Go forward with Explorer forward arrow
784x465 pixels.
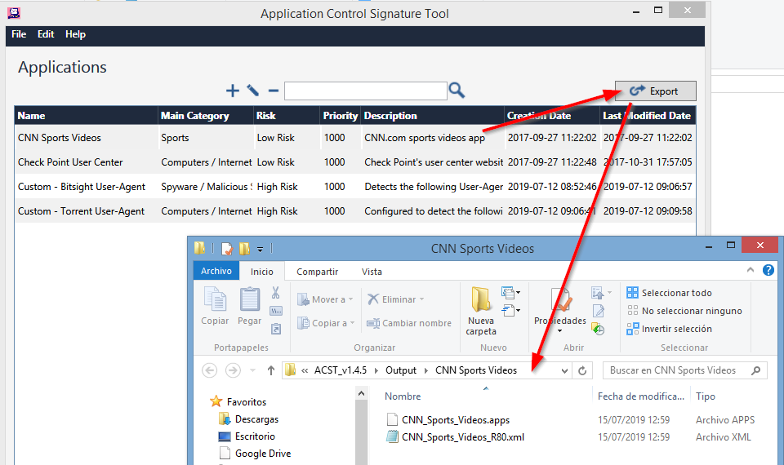233,370
